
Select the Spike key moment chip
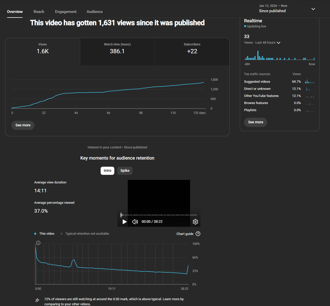pos(125,171)
